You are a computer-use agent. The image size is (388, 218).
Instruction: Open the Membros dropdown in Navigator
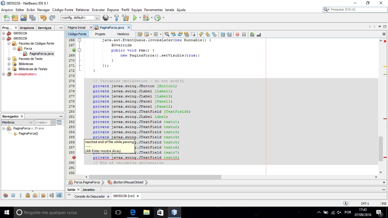[17, 122]
